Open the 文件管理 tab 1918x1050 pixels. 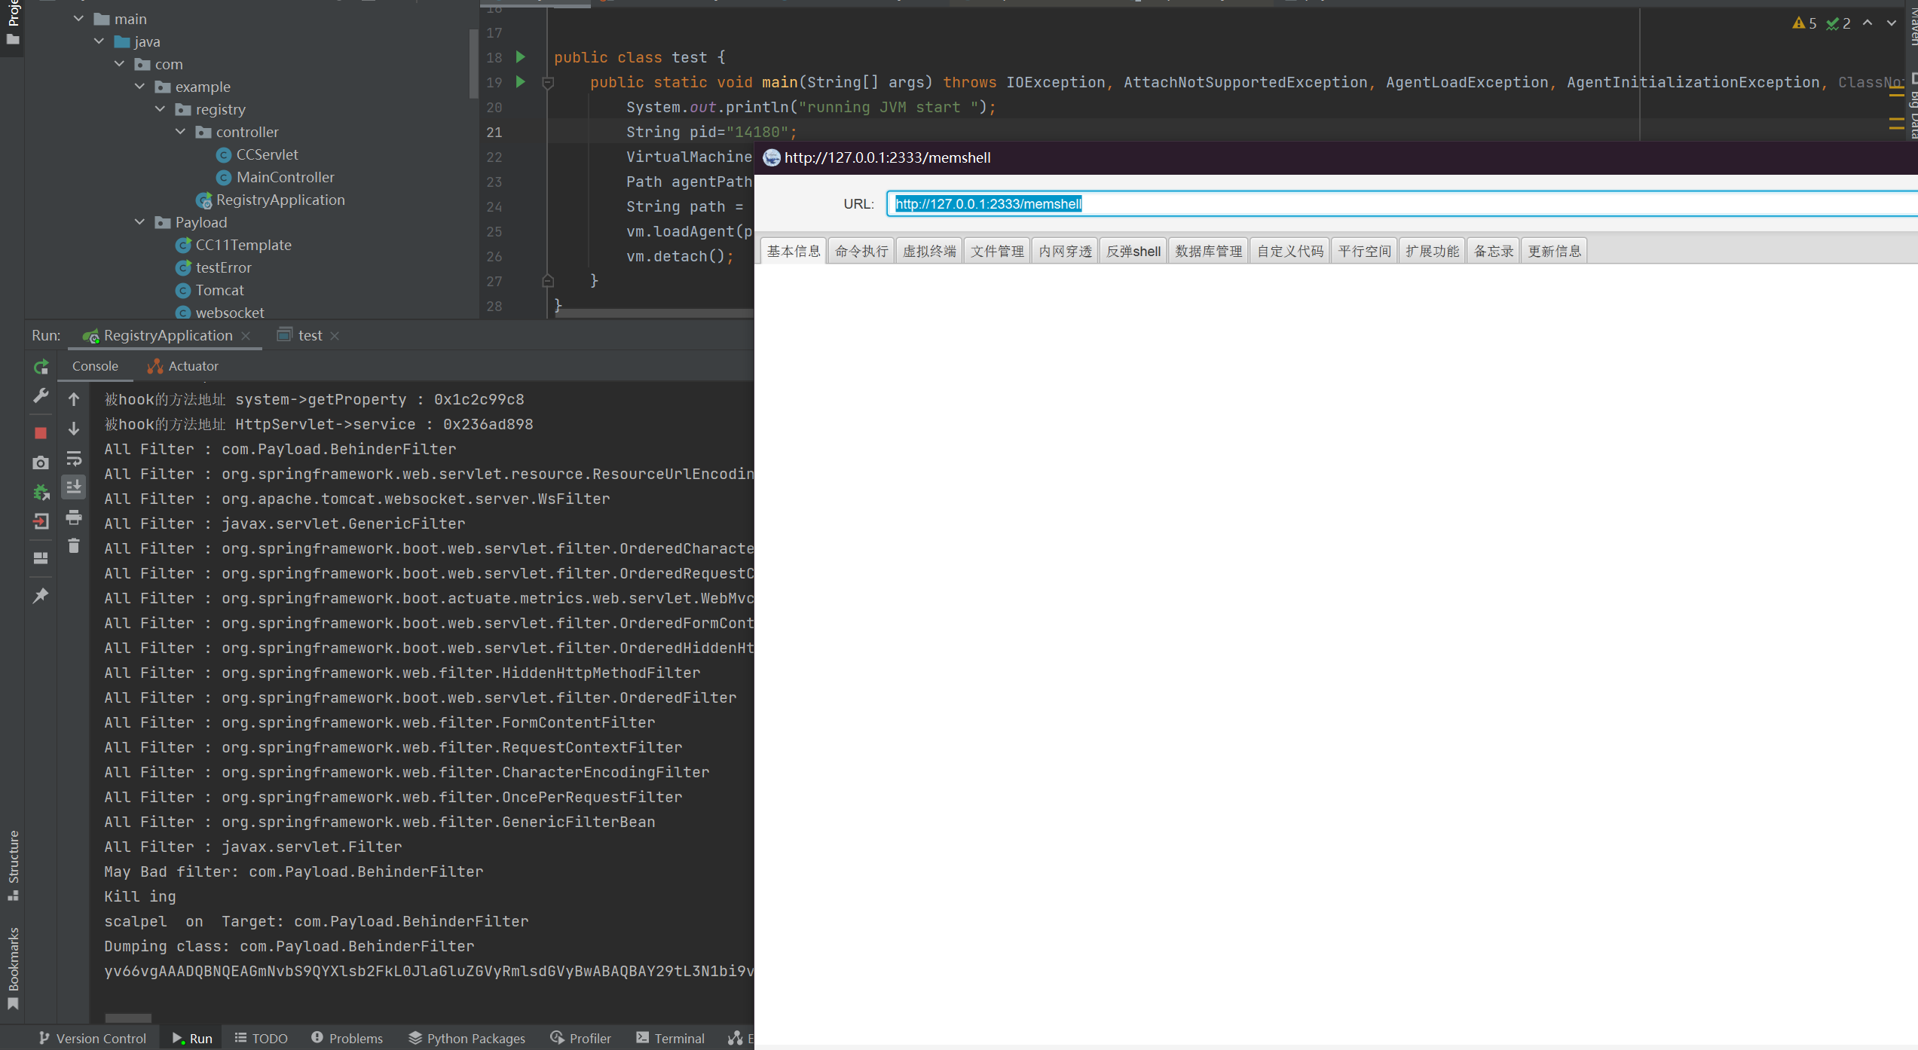(x=997, y=251)
